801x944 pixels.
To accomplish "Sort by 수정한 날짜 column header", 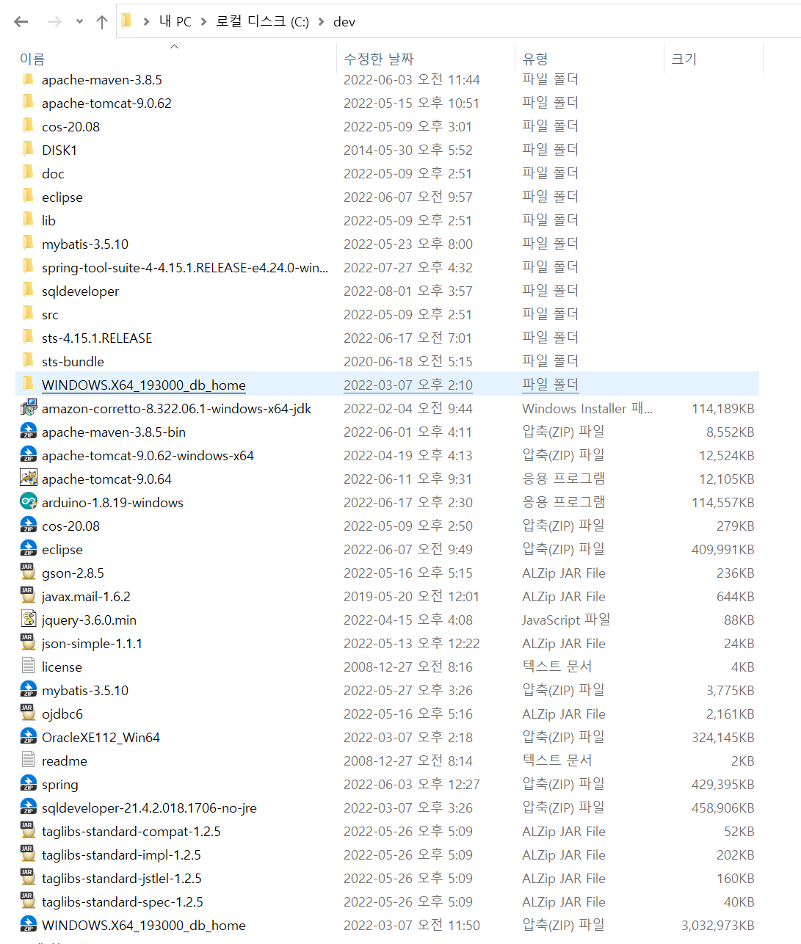I will pos(379,59).
